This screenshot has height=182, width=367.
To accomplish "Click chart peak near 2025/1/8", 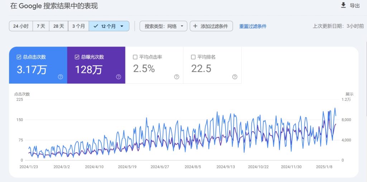I will click(x=335, y=108).
